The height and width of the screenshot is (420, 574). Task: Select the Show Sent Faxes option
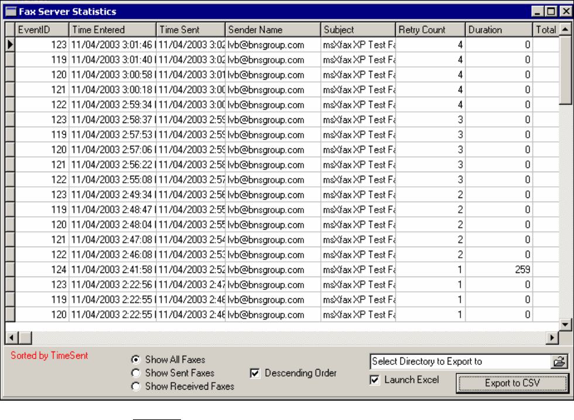click(136, 373)
